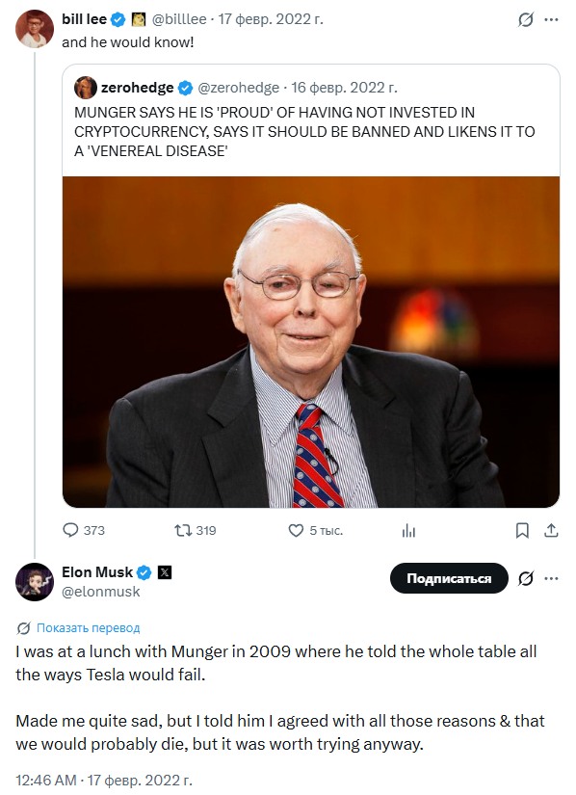Click the reply icon with 373 comments
Viewport: 576px width, 795px height.
70,530
